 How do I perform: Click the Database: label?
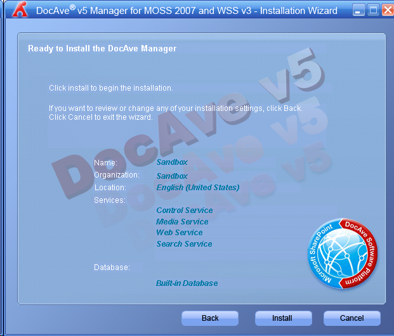pos(112,268)
